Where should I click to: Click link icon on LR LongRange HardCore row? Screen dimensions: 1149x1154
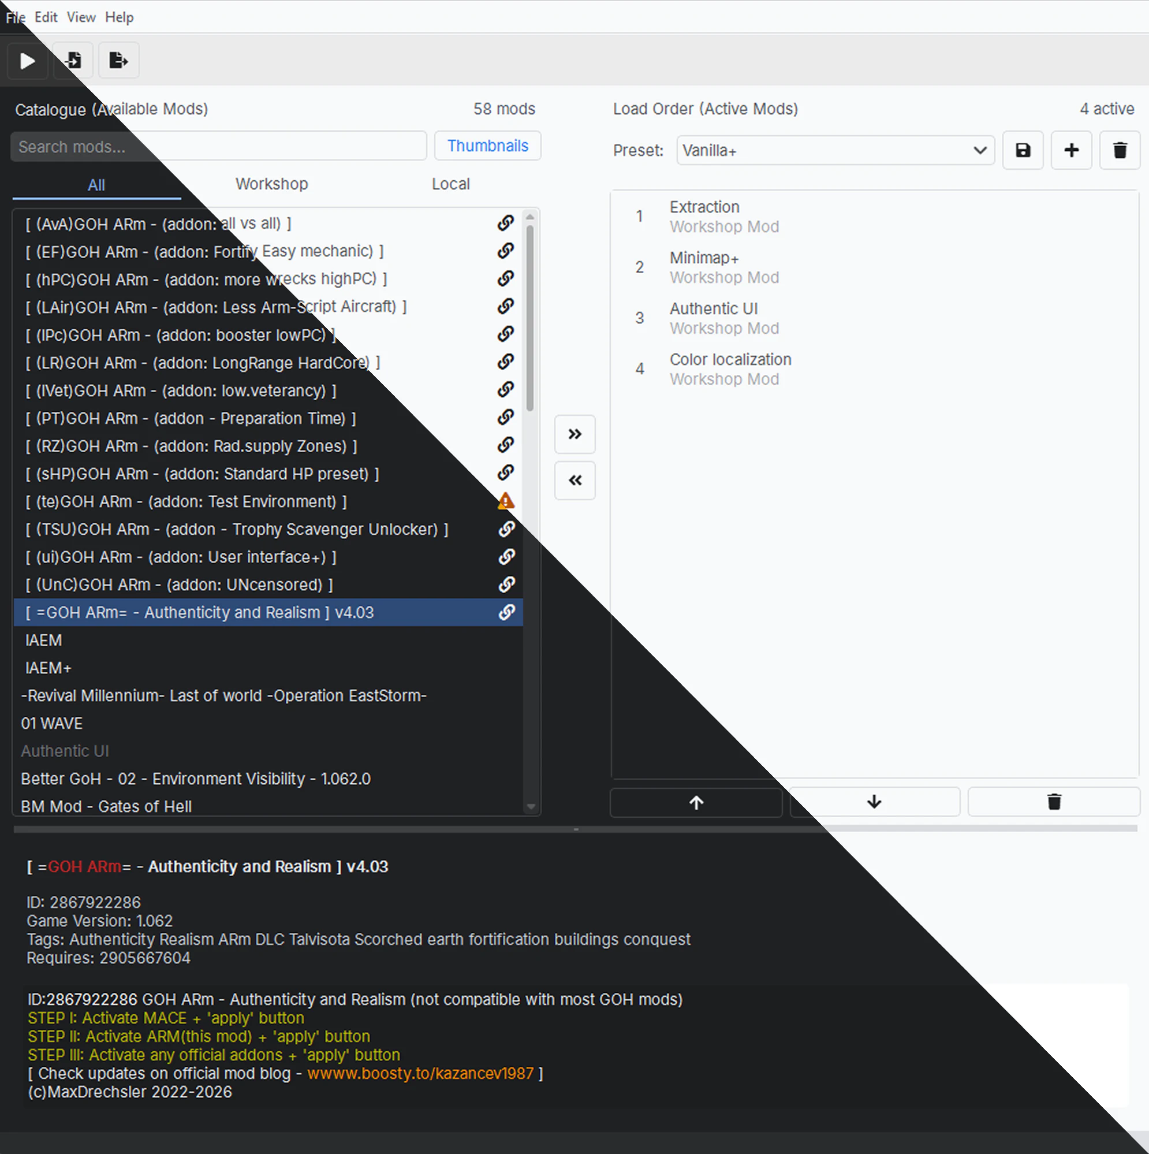(506, 362)
